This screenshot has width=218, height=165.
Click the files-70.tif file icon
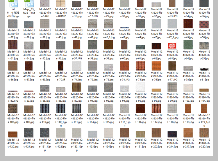point(61,66)
